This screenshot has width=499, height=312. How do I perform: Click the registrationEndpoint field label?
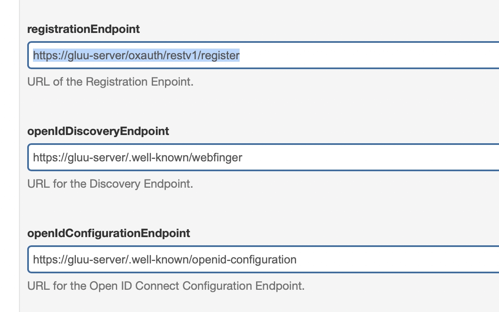(x=83, y=29)
